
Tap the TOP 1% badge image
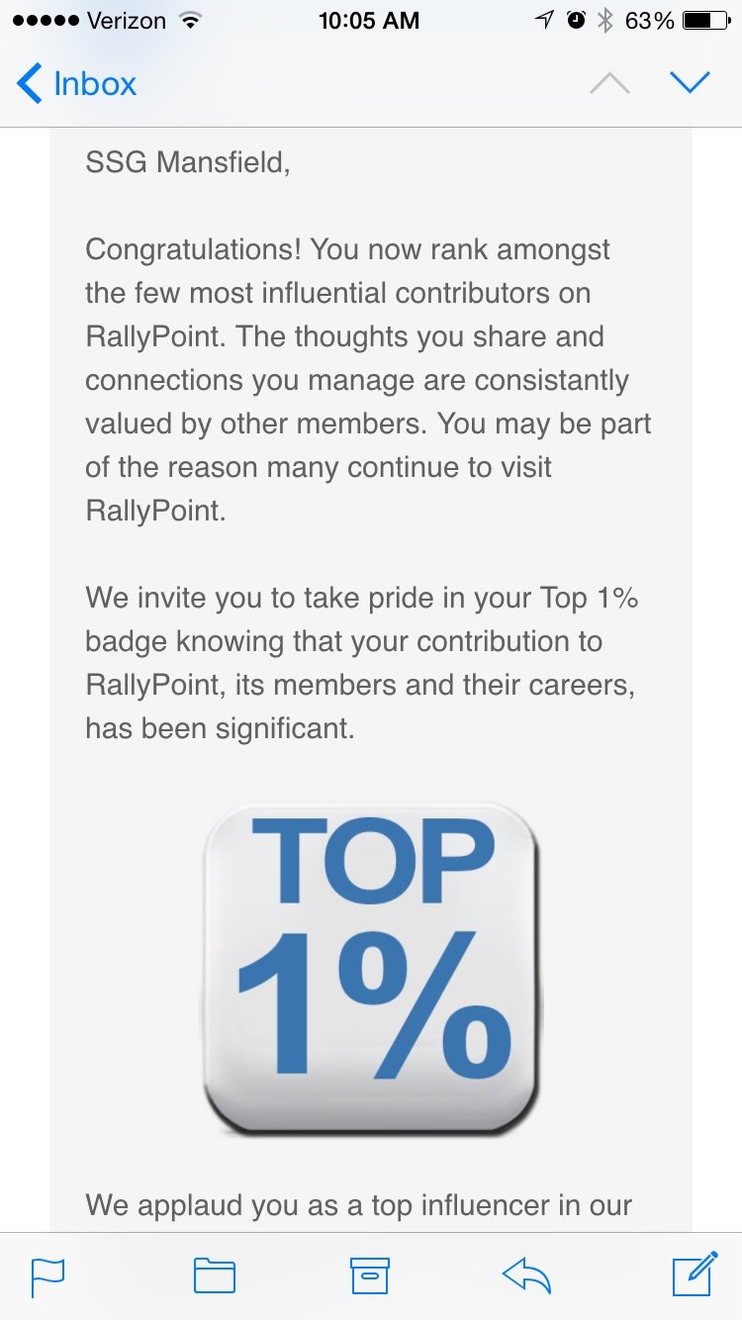coord(371,968)
